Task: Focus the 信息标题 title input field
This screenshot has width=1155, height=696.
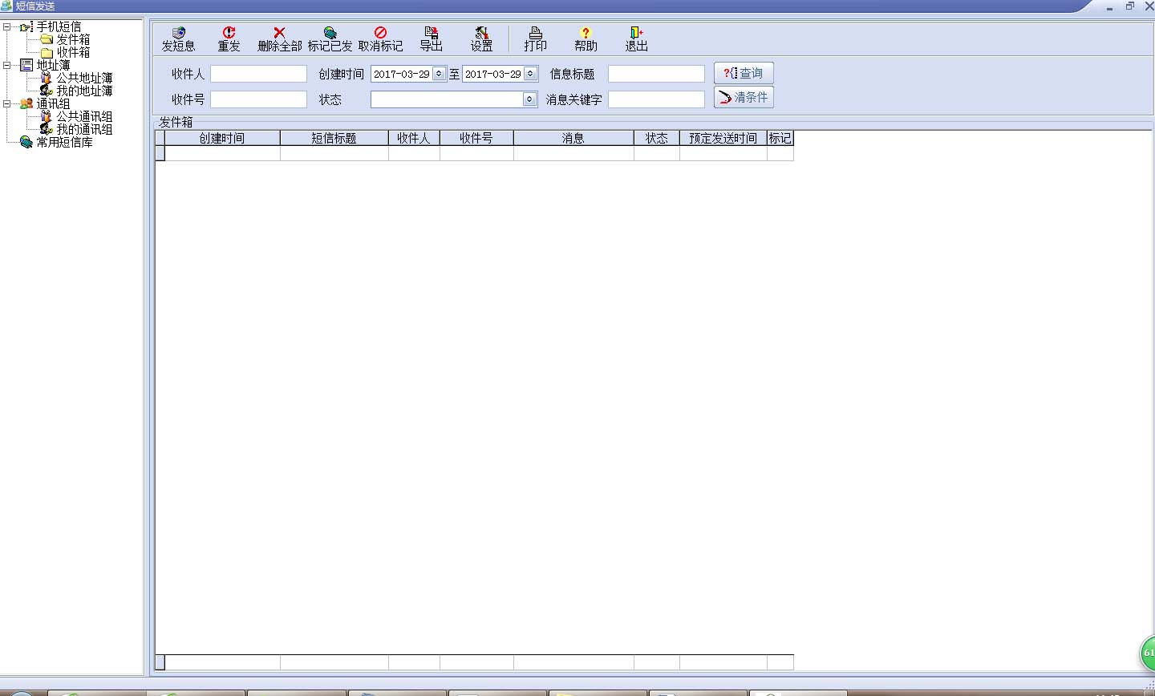Action: (x=656, y=74)
